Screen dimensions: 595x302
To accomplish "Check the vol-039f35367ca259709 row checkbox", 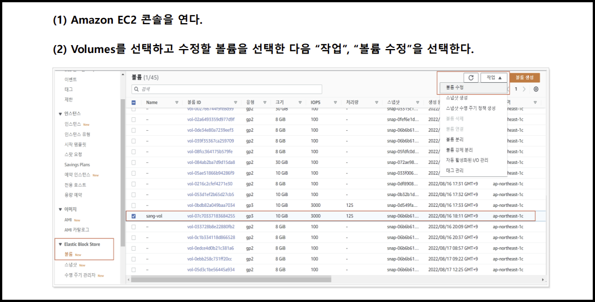I will (x=134, y=141).
